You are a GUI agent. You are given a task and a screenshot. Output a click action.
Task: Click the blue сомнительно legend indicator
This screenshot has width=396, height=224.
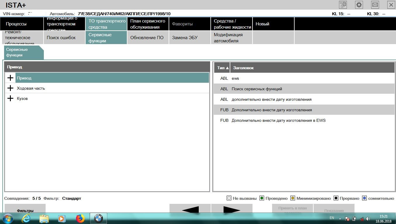(x=364, y=198)
